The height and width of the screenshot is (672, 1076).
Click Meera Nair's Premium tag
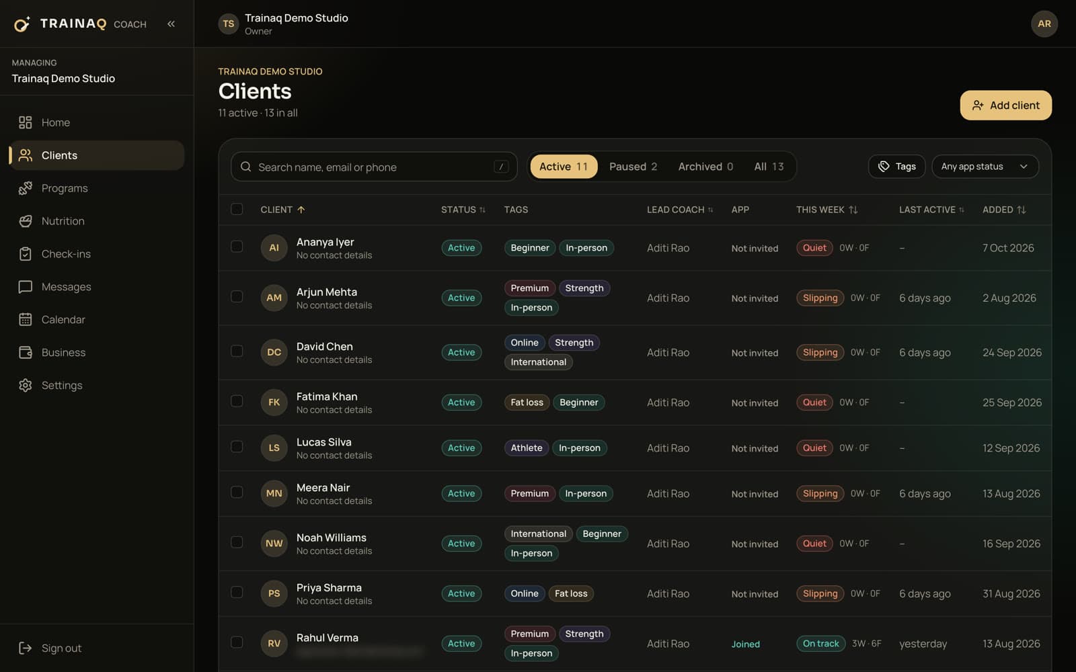coord(530,493)
